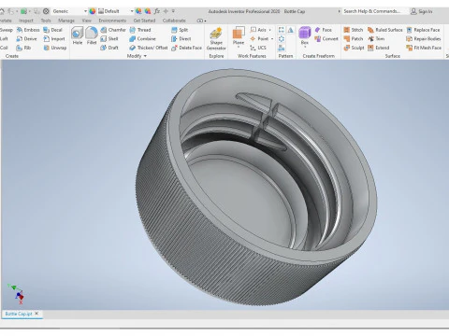The image size is (449, 336).
Task: Click the Shell tool
Action: coord(109,39)
